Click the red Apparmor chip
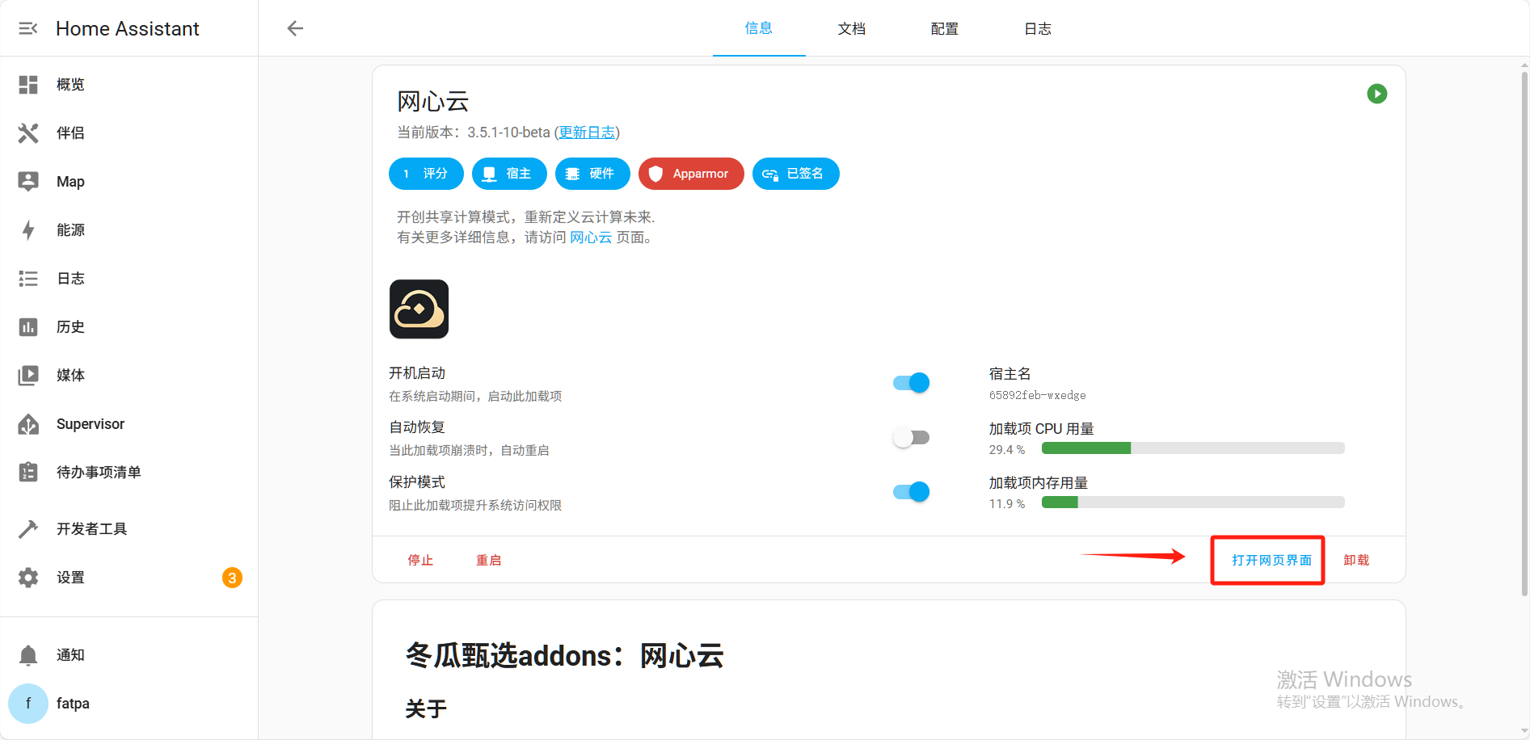Image resolution: width=1530 pixels, height=740 pixels. [x=691, y=174]
